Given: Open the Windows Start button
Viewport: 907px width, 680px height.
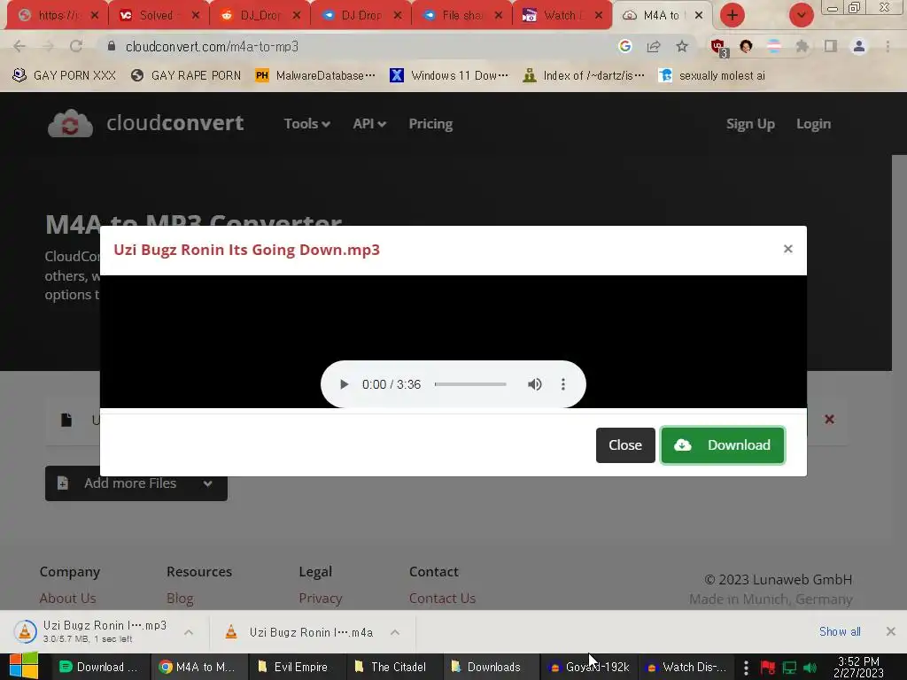Looking at the screenshot, I should [24, 667].
